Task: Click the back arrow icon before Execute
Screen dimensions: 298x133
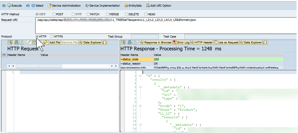Action: [x=4, y=6]
